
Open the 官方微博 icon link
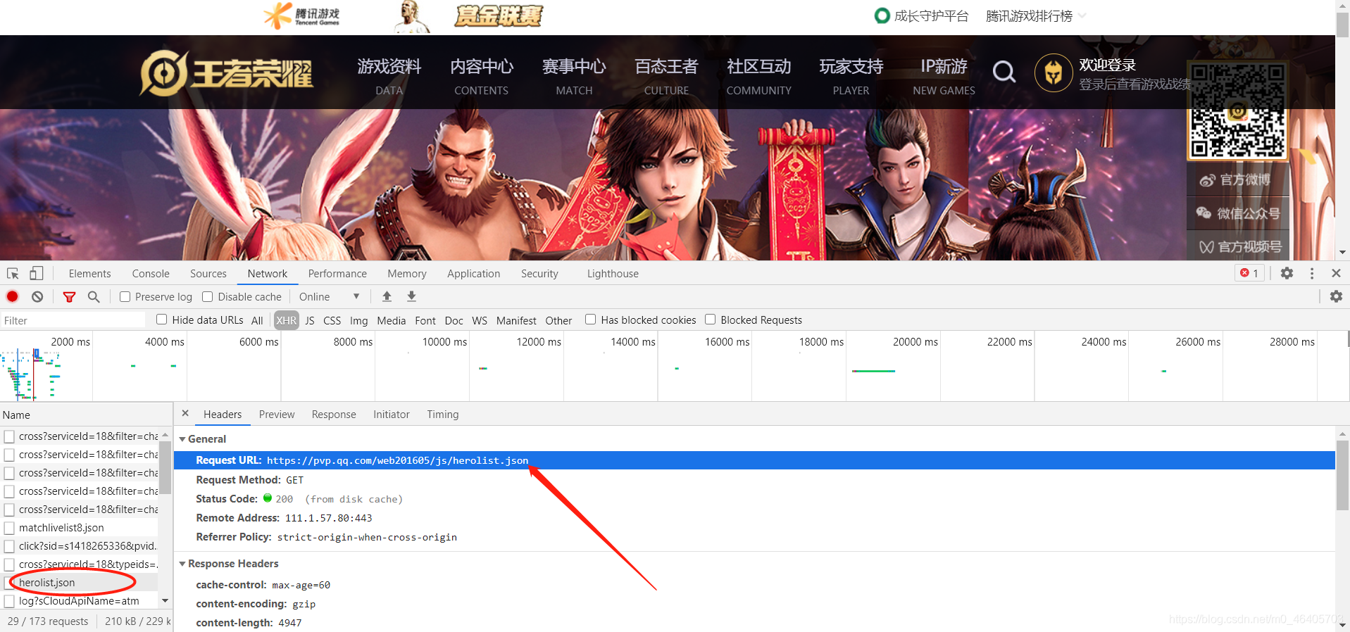pyautogui.click(x=1207, y=180)
